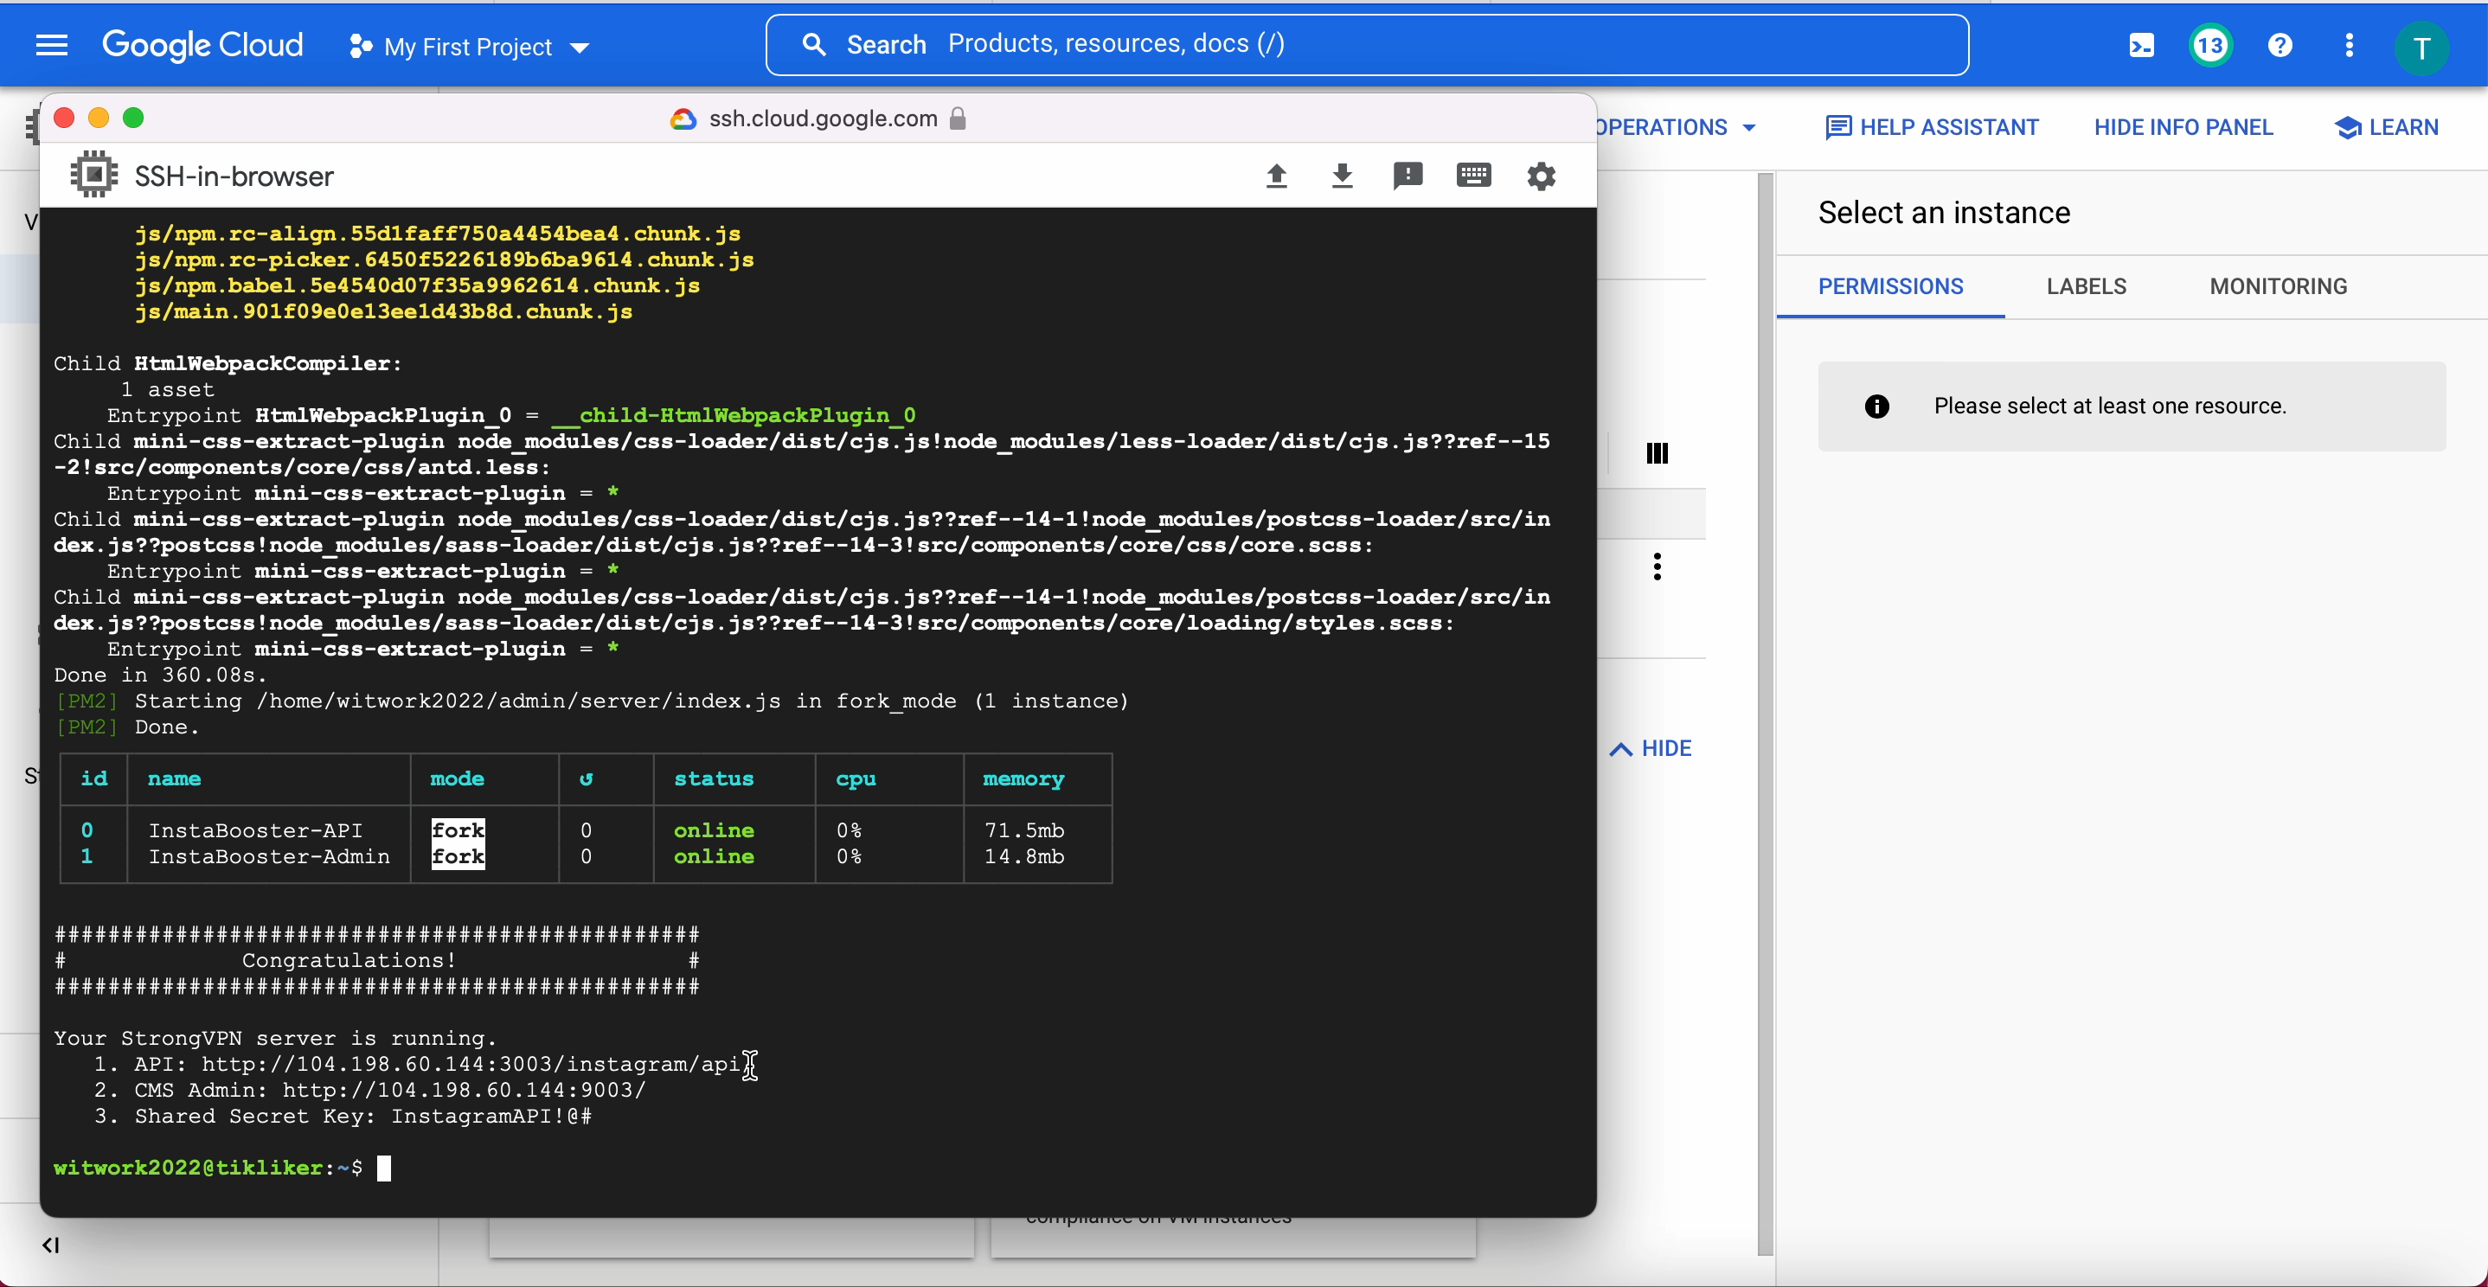This screenshot has height=1287, width=2488.
Task: Open the column display options icon
Action: pos(1657,453)
